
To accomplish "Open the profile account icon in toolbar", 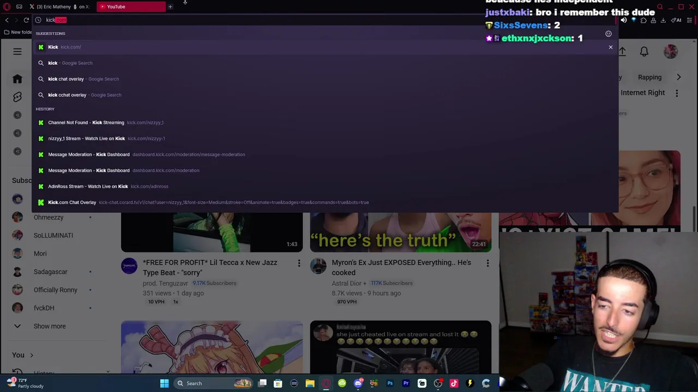I will [653, 20].
